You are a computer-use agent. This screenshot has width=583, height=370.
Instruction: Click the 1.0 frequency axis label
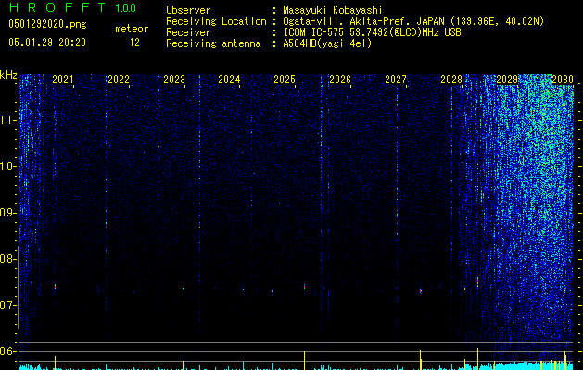pyautogui.click(x=8, y=166)
